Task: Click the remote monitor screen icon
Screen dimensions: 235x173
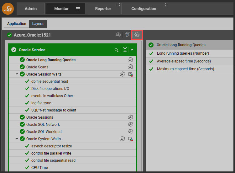Action: [x=128, y=35]
